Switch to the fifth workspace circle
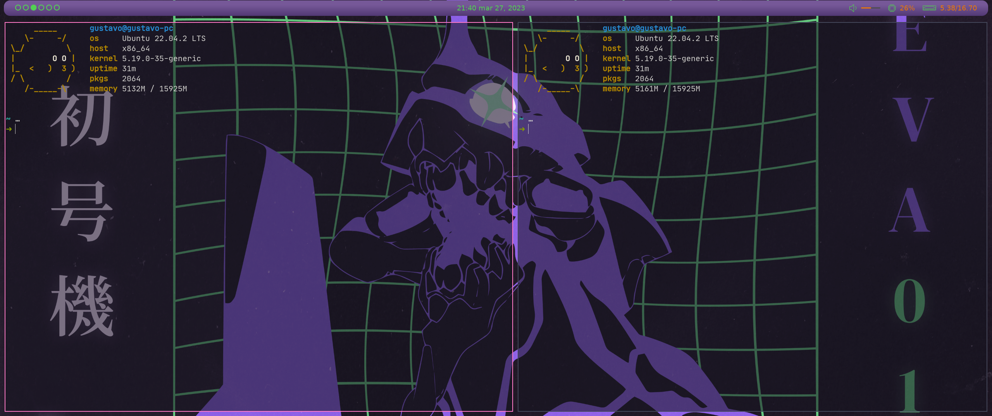Image resolution: width=992 pixels, height=416 pixels. pos(49,8)
